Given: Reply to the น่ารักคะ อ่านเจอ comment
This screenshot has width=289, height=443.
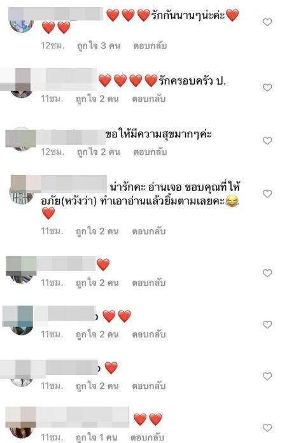Looking at the screenshot, I should click(148, 232).
